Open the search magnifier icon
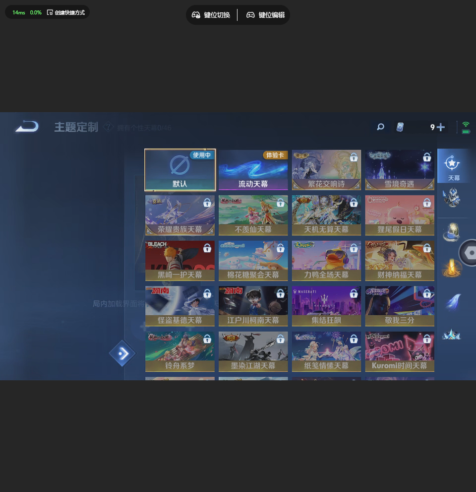Image resolution: width=476 pixels, height=492 pixels. (x=380, y=127)
